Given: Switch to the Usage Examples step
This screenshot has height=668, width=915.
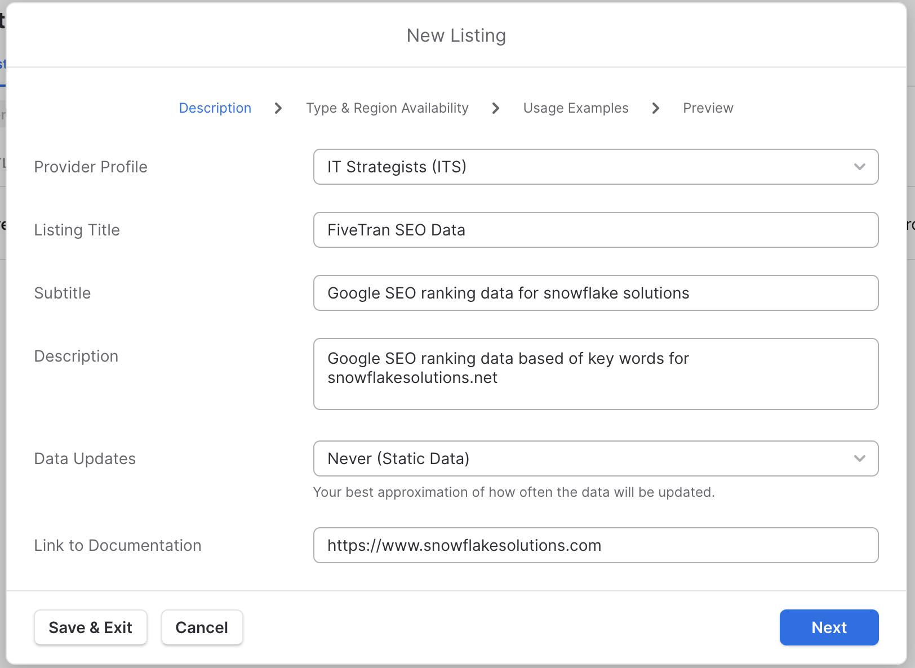Looking at the screenshot, I should click(x=576, y=108).
